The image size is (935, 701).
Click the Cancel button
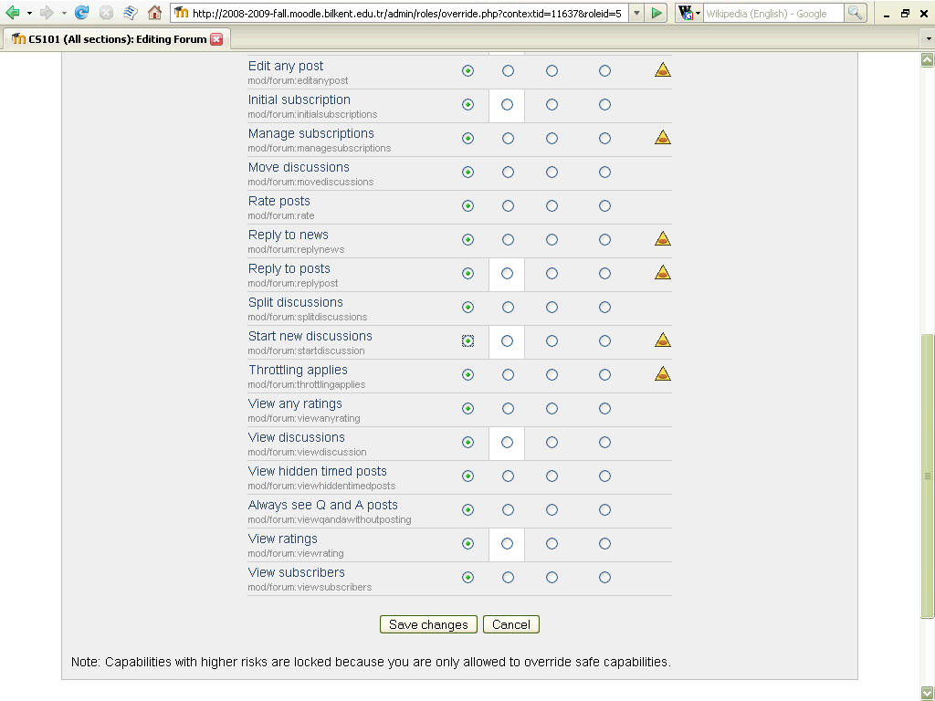pyautogui.click(x=511, y=624)
